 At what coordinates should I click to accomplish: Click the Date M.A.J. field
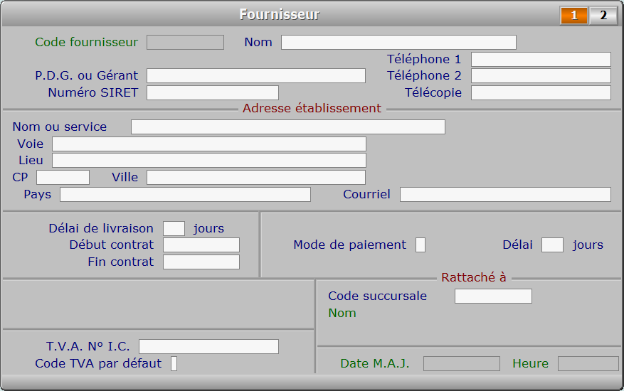pos(462,363)
